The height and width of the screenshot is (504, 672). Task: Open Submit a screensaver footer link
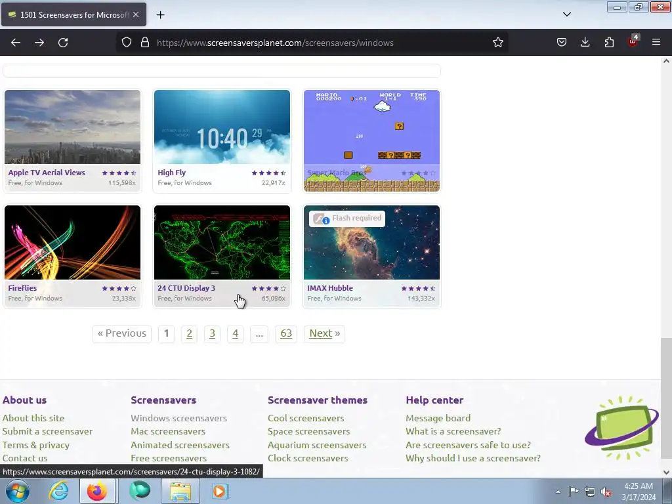coord(47,432)
